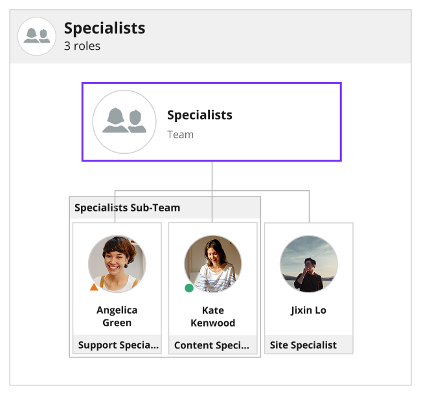This screenshot has height=397, width=421.
Task: Select the purple-outlined Specialists Team box
Action: coord(212,122)
